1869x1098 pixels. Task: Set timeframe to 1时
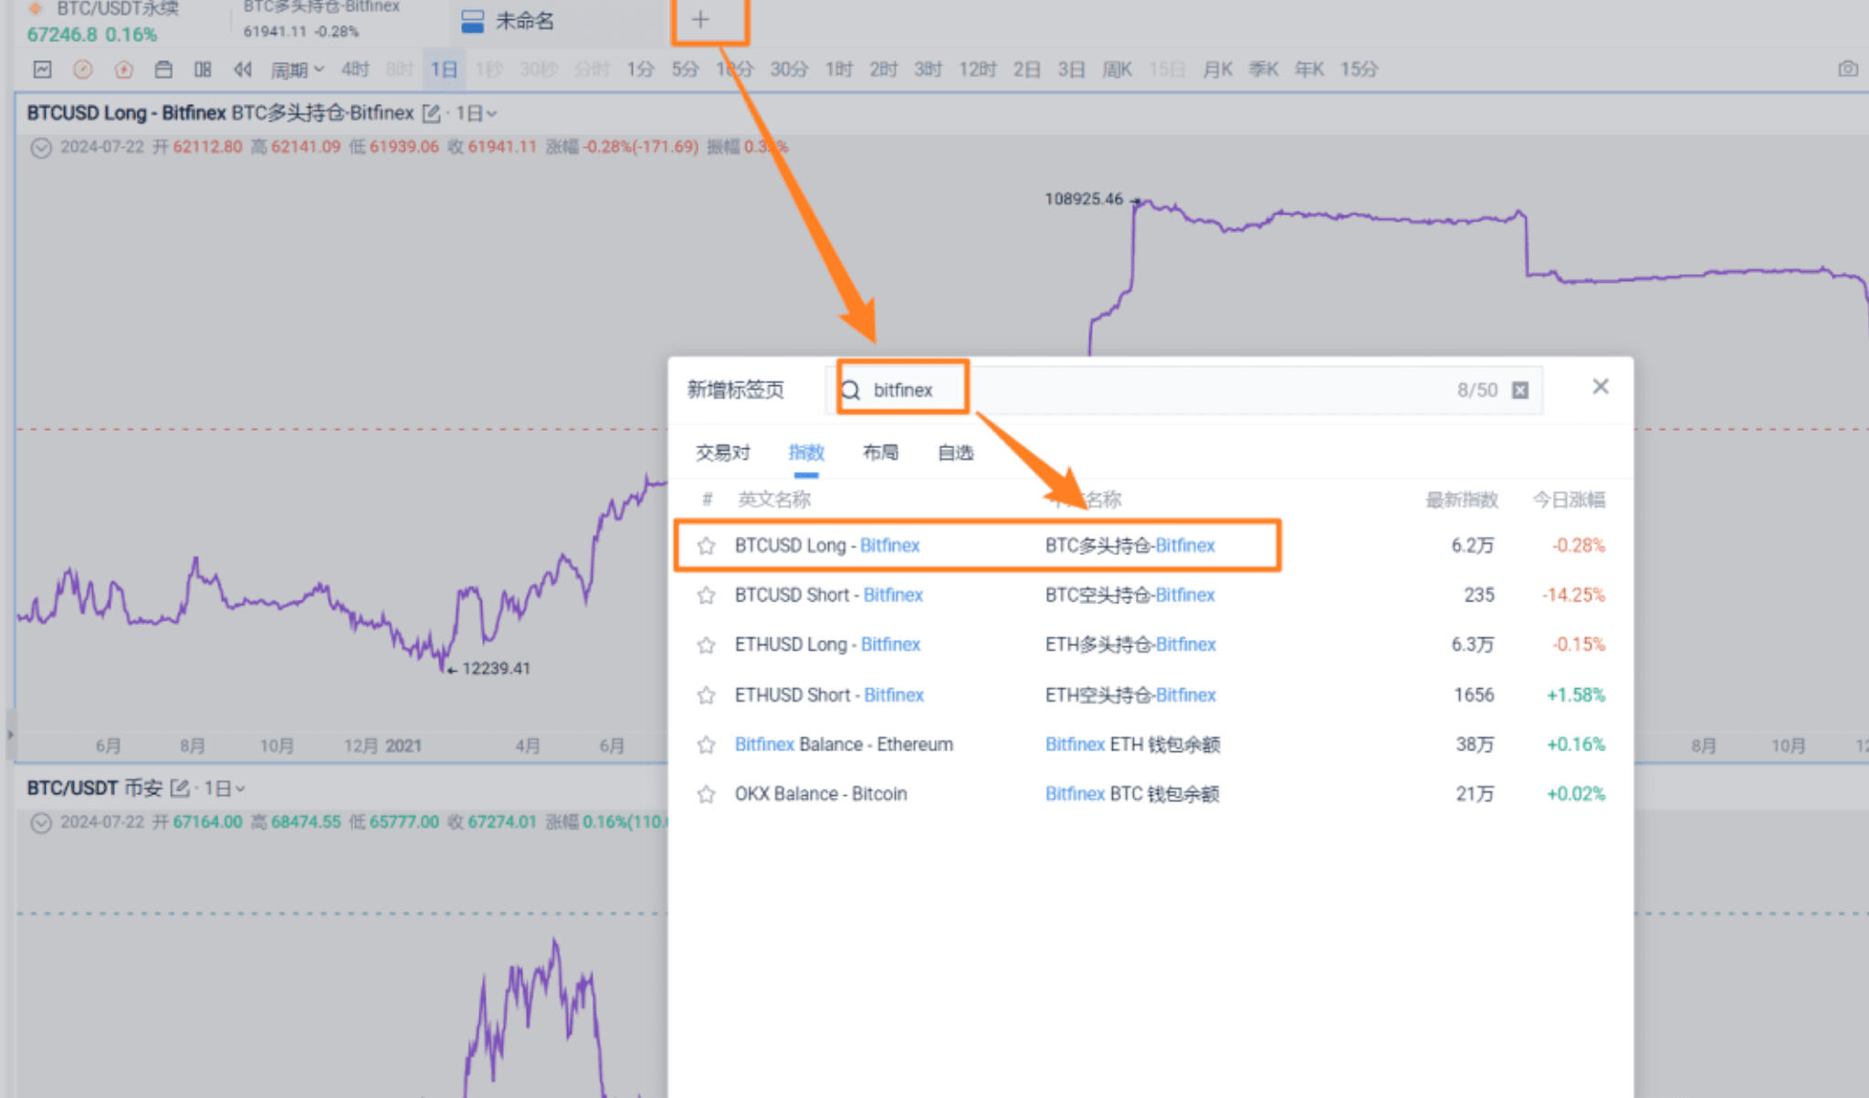pos(839,69)
